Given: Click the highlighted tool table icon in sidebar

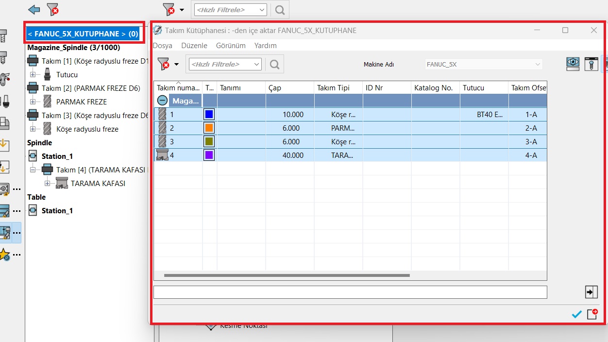Looking at the screenshot, I should point(5,233).
